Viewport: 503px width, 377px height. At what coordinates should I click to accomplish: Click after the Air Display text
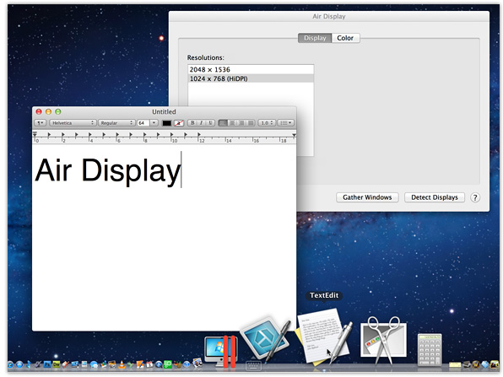point(181,170)
